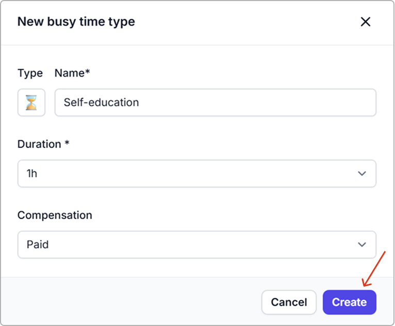The height and width of the screenshot is (326, 395).
Task: Click the Compensation label
Action: (55, 215)
